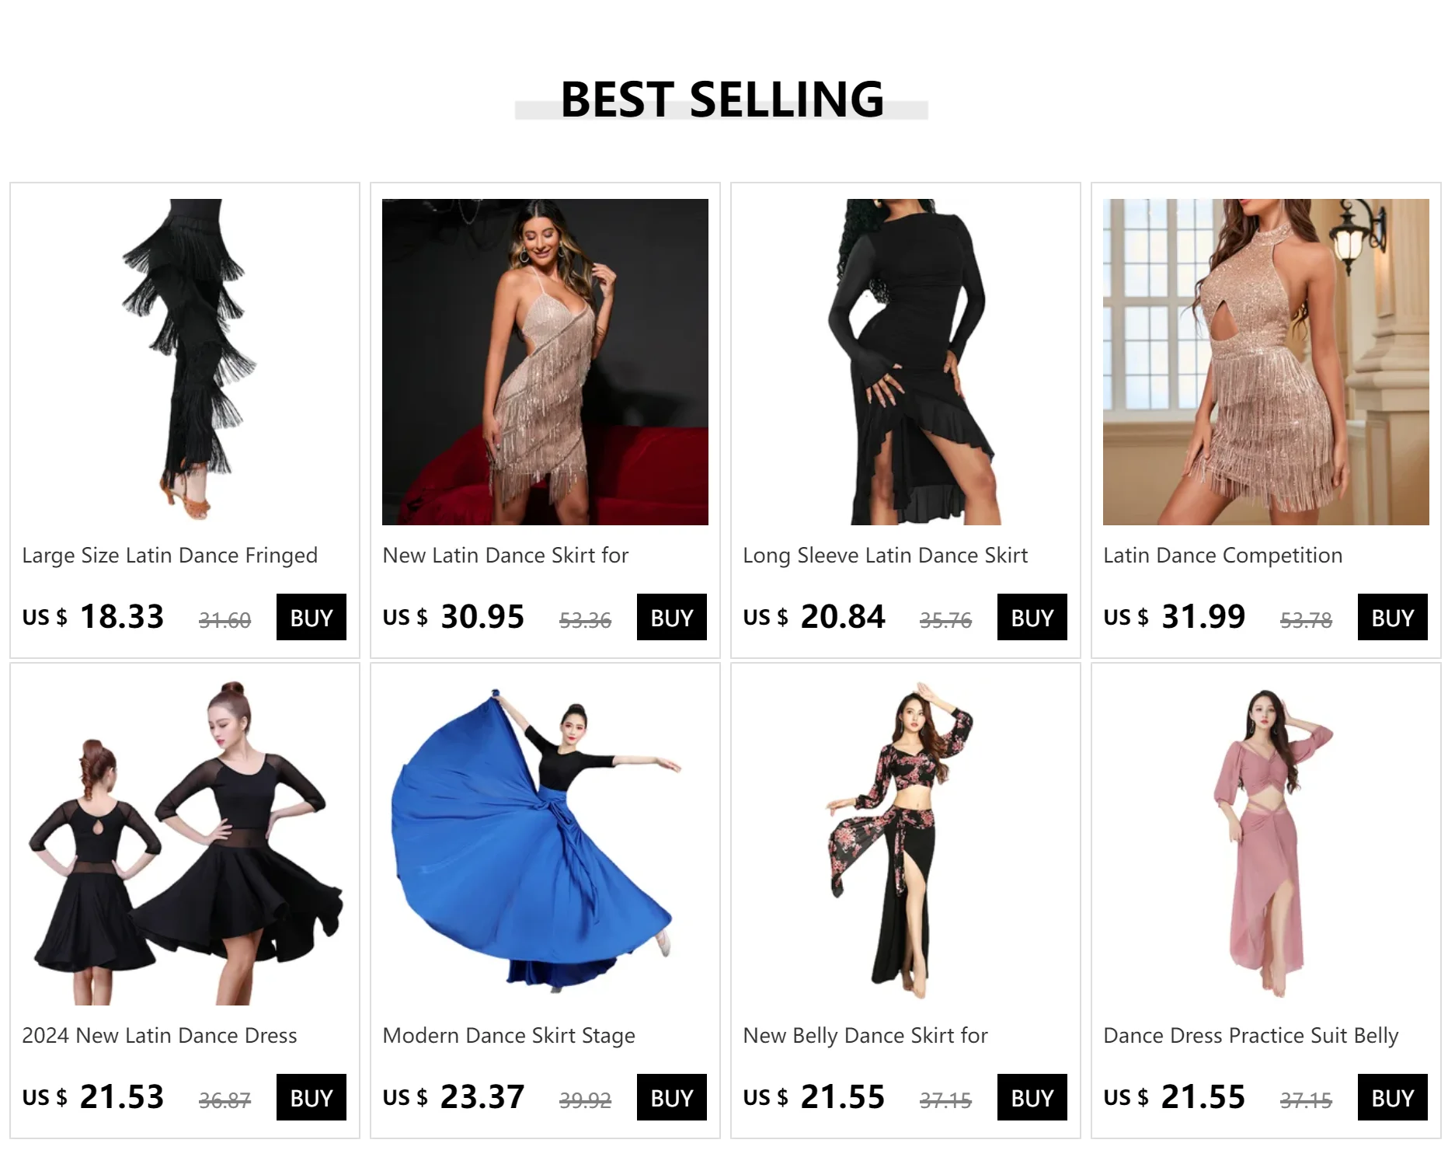Open the Long Sleeve Latin Dance Skirt link

885,556
